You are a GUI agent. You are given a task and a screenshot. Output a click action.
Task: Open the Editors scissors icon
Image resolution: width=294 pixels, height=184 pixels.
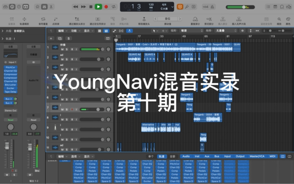point(51,7)
